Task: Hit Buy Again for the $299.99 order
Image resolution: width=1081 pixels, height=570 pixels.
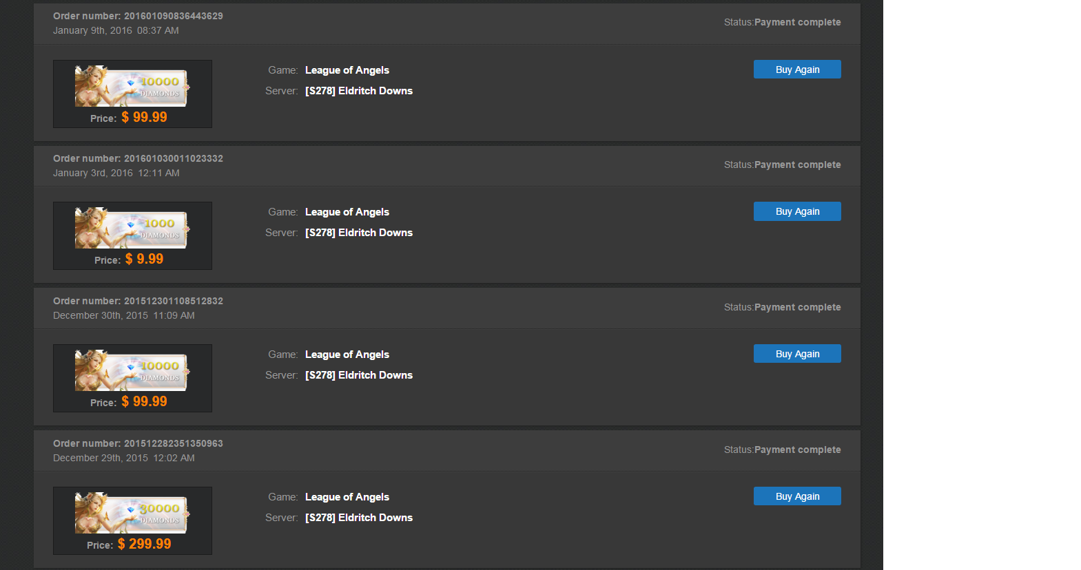Action: tap(797, 496)
